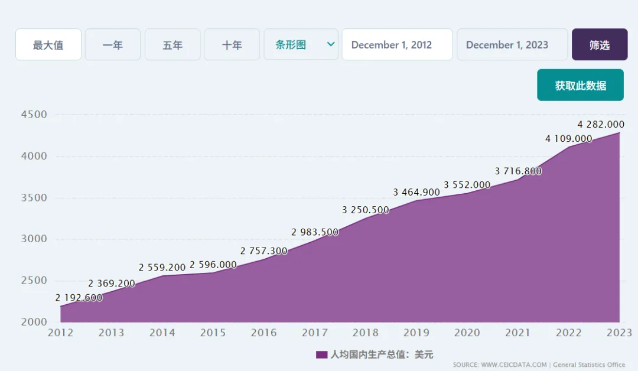
Task: Click the 2 369.200 data label
Action: 112,284
